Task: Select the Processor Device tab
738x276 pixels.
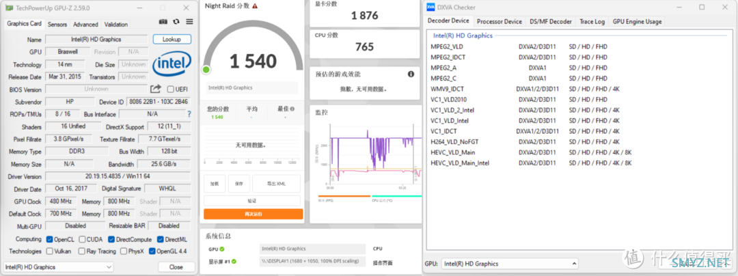Action: point(500,22)
